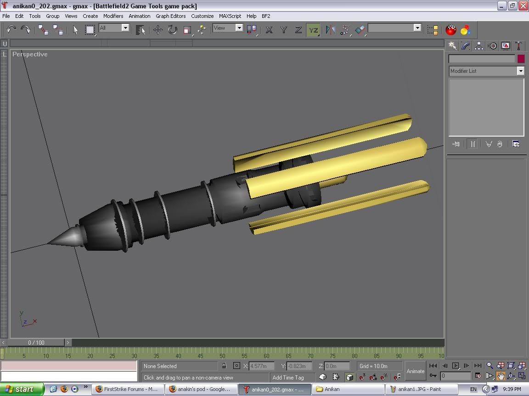Open the red Material Editor sphere icon
529x396 pixels.
point(451,30)
